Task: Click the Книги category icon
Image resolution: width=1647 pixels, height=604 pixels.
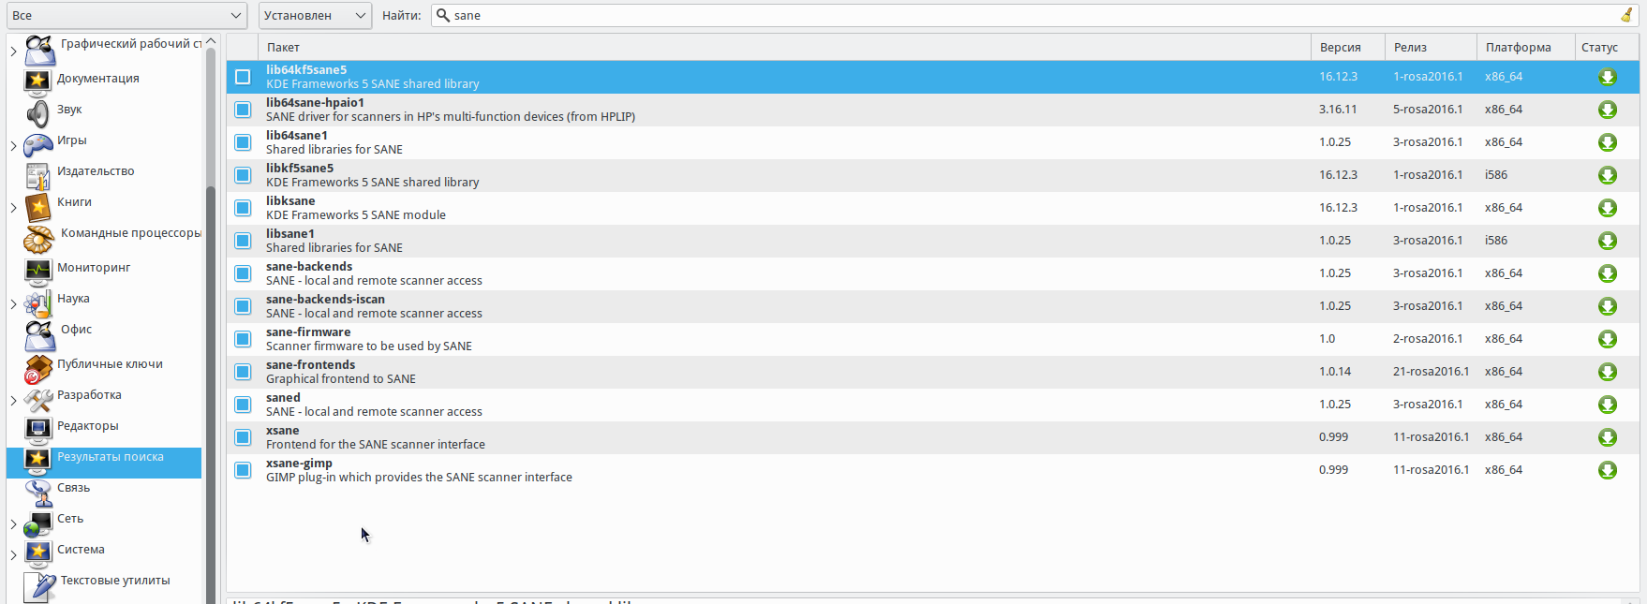Action: (x=37, y=206)
